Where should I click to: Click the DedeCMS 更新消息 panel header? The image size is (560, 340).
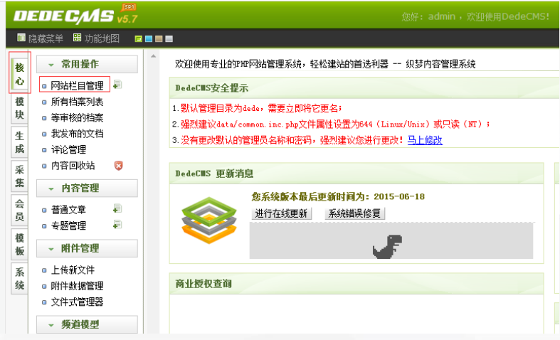click(356, 174)
